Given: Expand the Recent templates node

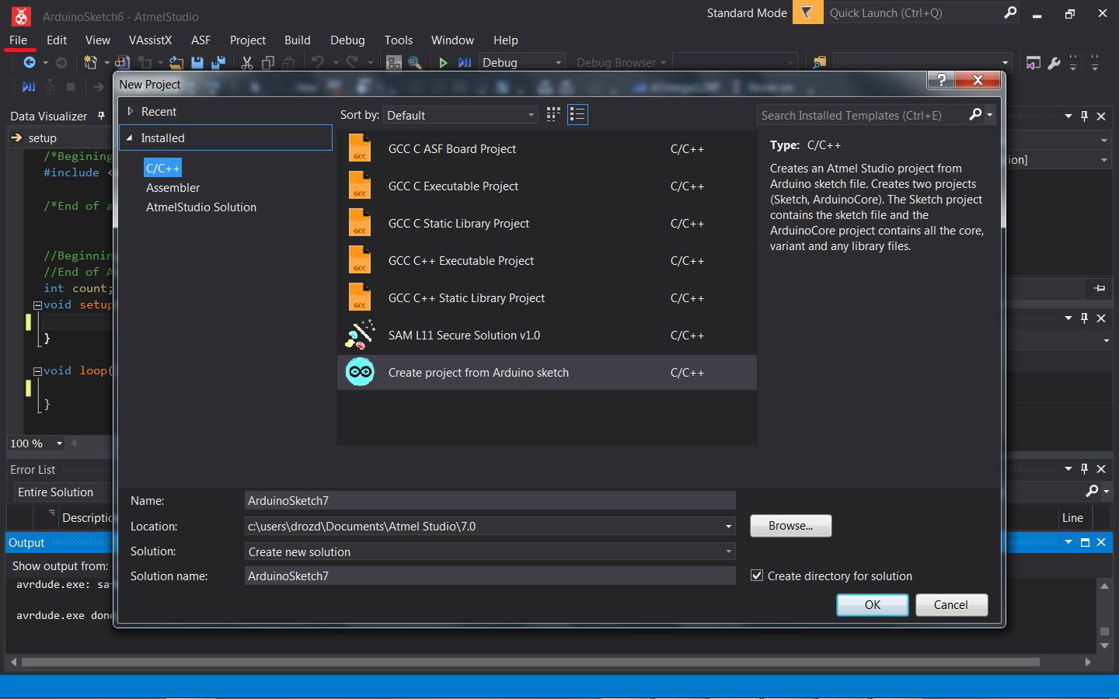Looking at the screenshot, I should point(131,111).
